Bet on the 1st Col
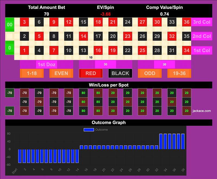Screen dimensions: 217x179 (202, 50)
